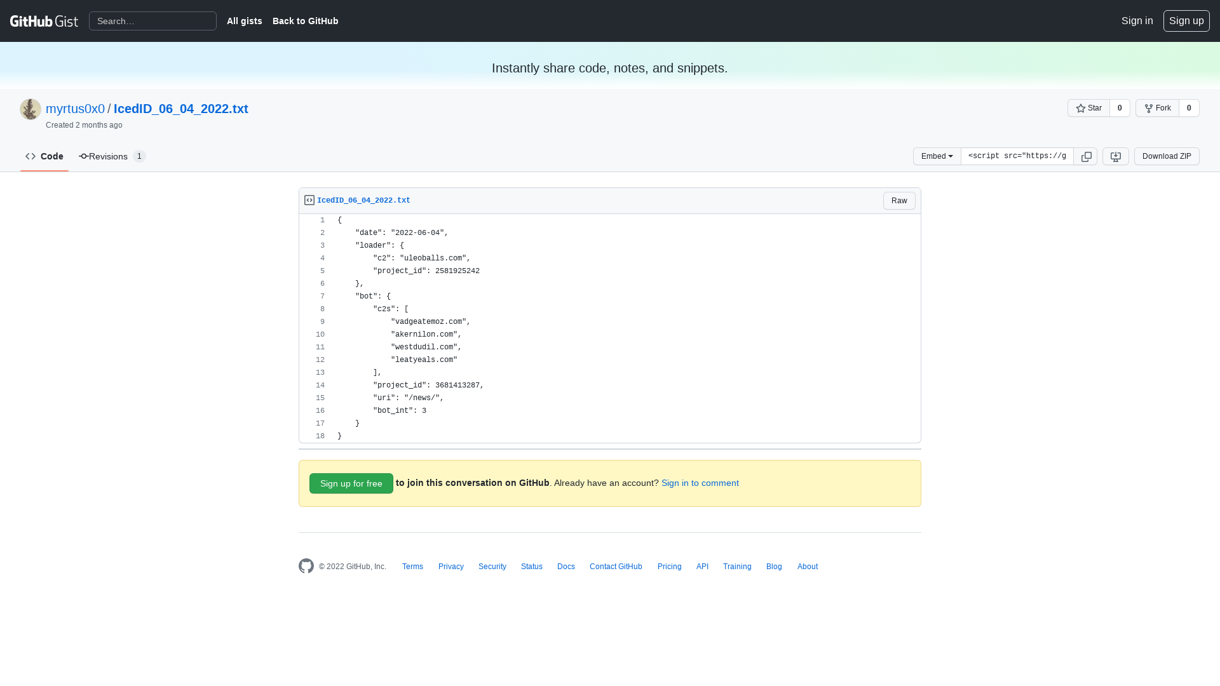Screen dimensions: 1220x686
Task: Click inside the Search gists field
Action: [152, 21]
